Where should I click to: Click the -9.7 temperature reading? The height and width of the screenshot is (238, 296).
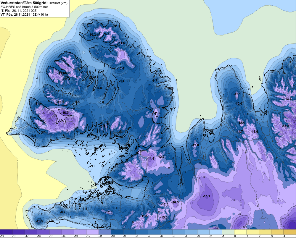[x=155, y=80]
